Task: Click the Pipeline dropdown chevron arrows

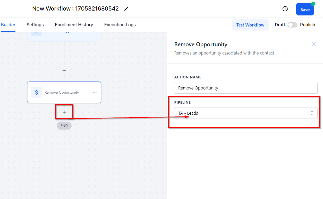Action: coord(312,113)
